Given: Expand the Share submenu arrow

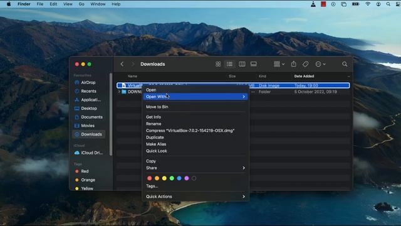Looking at the screenshot, I should 244,168.
